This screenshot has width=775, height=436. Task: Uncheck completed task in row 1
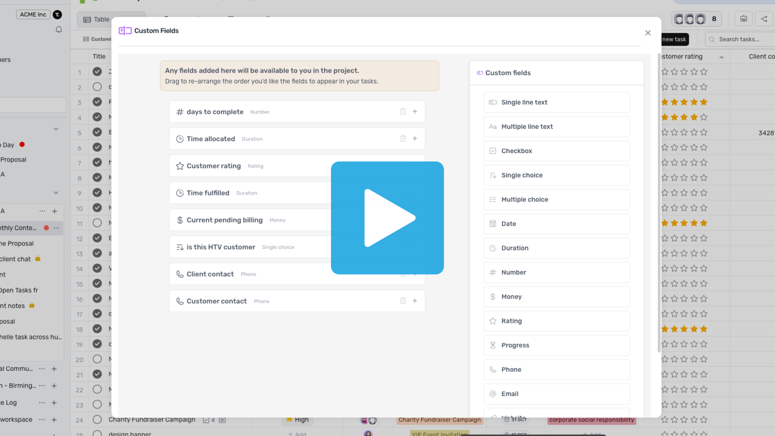coord(97,71)
